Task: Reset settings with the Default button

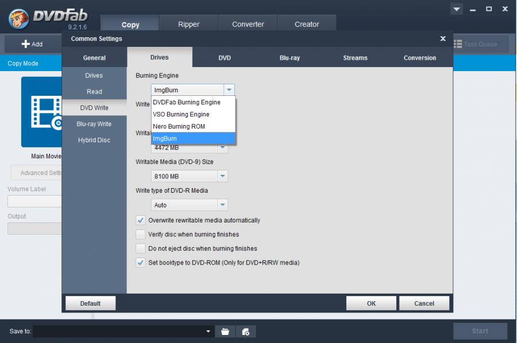Action: (90, 303)
